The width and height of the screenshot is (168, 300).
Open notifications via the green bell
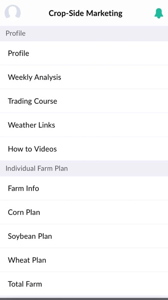tap(159, 13)
